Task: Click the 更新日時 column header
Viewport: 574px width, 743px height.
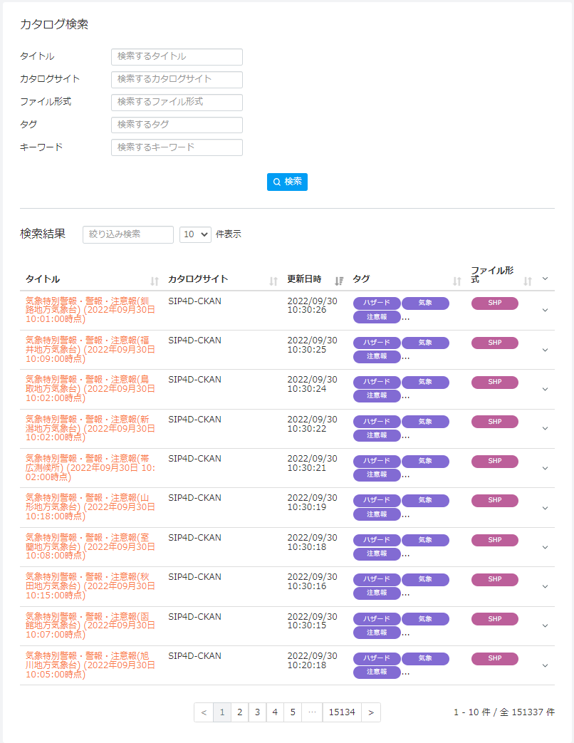Action: pyautogui.click(x=304, y=279)
